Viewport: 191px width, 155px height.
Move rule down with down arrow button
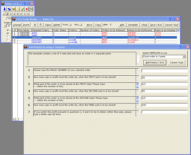pyautogui.click(x=41, y=25)
